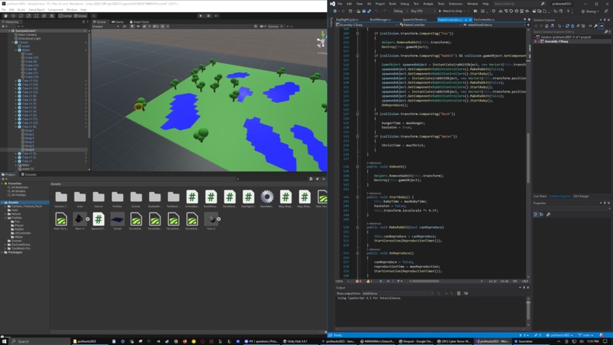
Task: Click the Windows taskbar Search box
Action: click(x=39, y=341)
